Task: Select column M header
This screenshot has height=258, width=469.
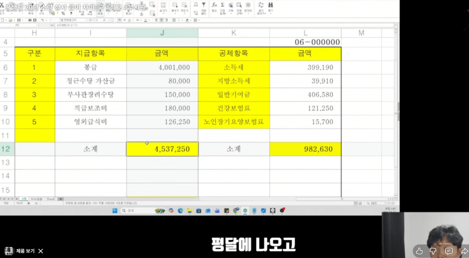Action: pyautogui.click(x=361, y=33)
